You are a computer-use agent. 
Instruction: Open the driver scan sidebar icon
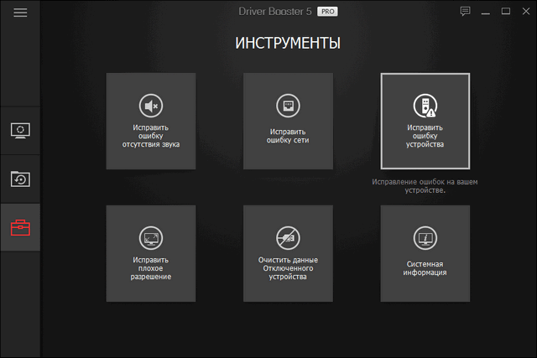point(20,131)
